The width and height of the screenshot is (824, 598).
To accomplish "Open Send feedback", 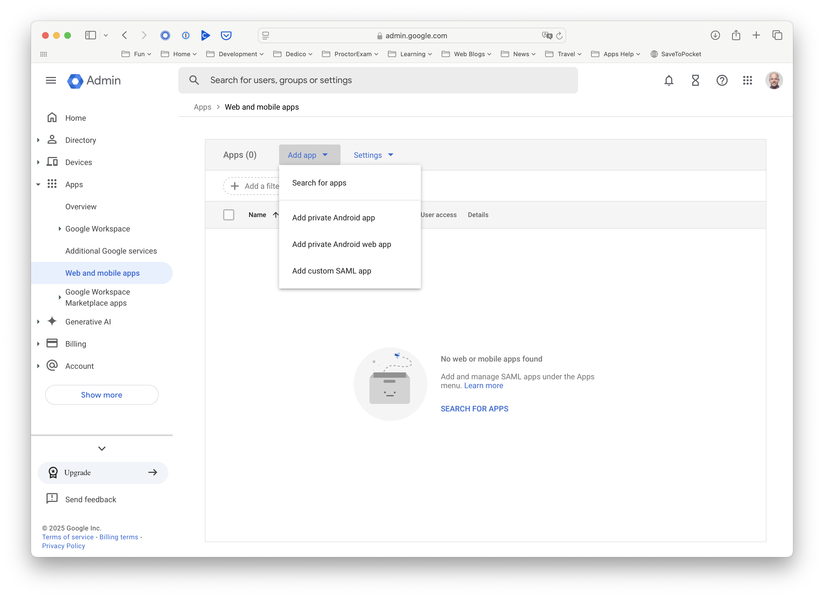I will (x=81, y=499).
